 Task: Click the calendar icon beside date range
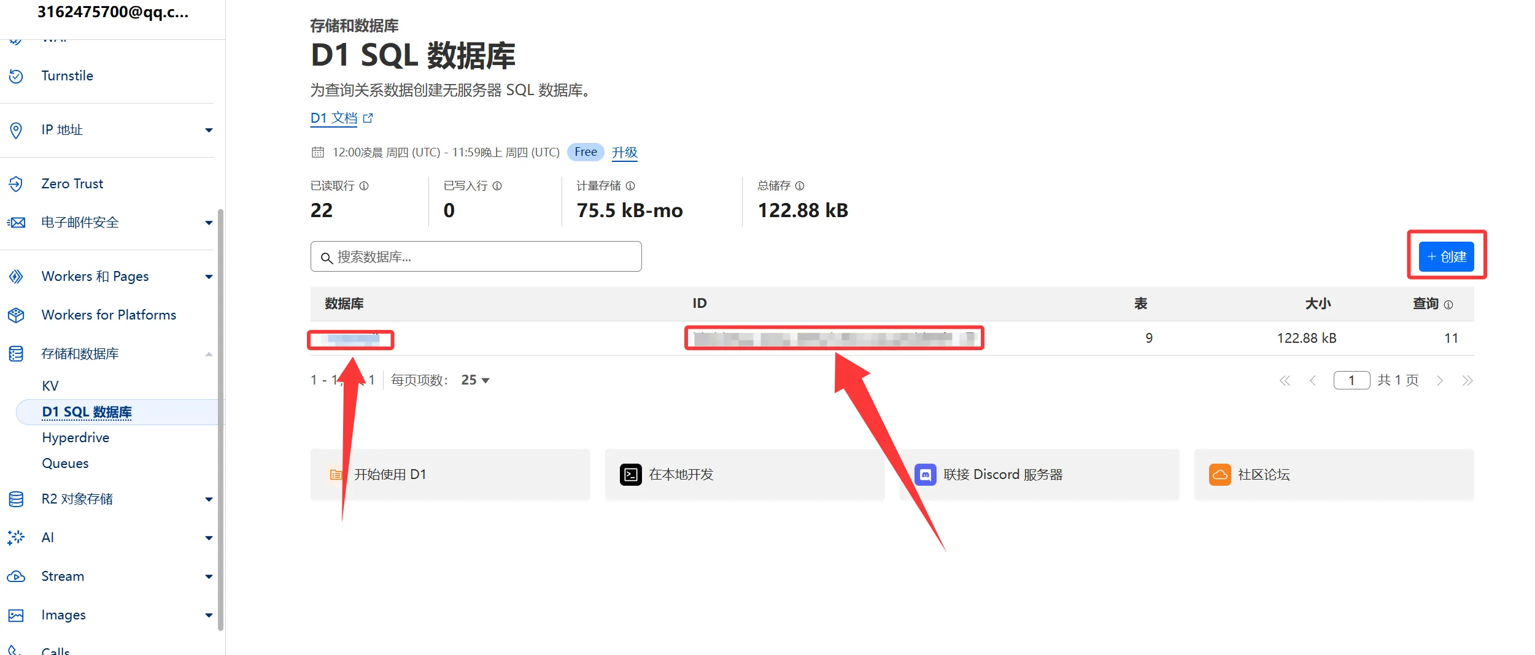(317, 153)
